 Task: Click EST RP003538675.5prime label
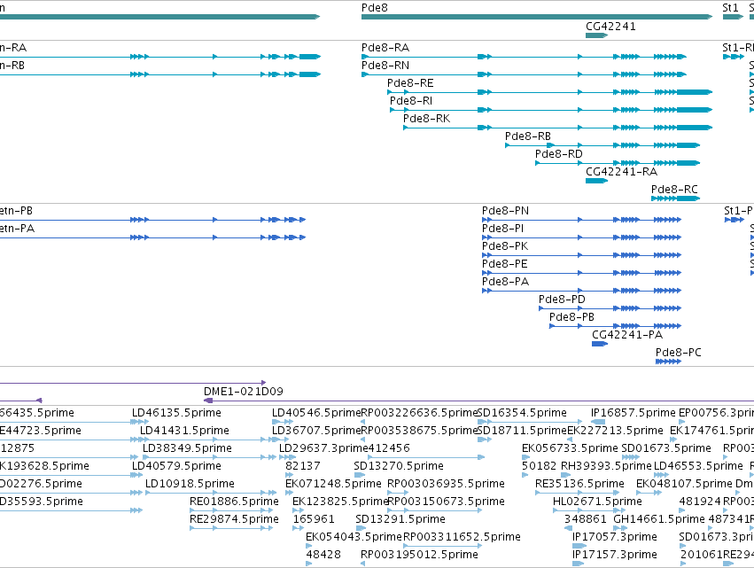click(419, 431)
